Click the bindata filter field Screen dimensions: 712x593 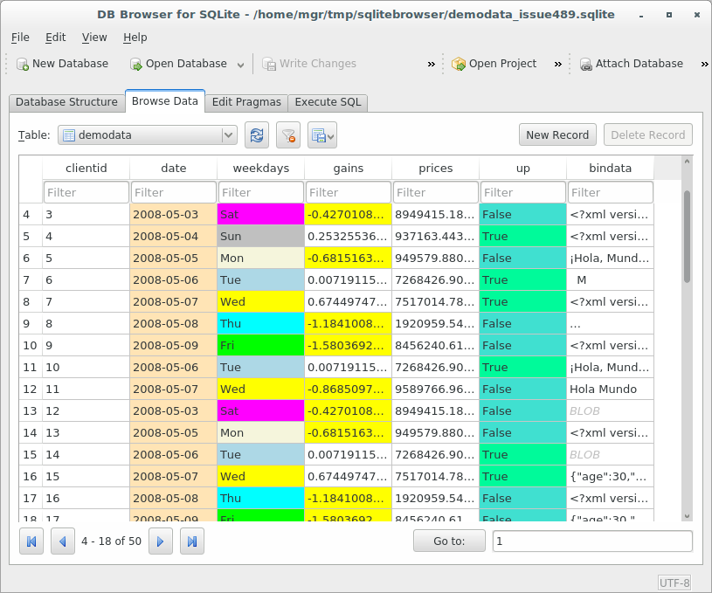click(610, 192)
